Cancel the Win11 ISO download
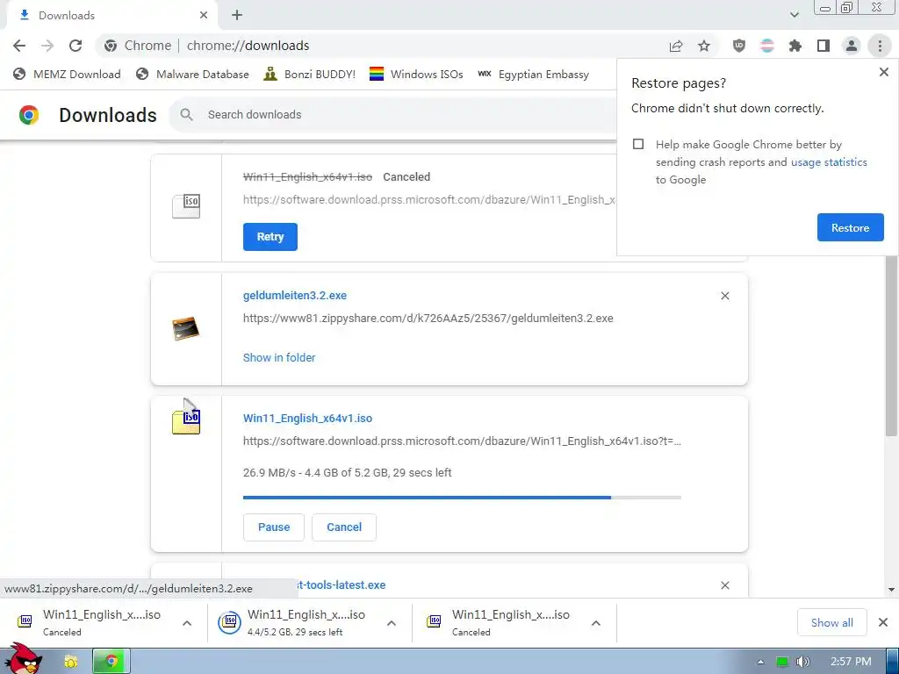899x674 pixels. pos(344,527)
